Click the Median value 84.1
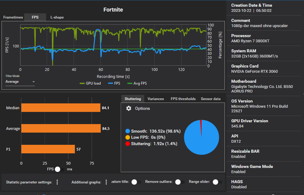The image size is (304, 195). coord(105,108)
